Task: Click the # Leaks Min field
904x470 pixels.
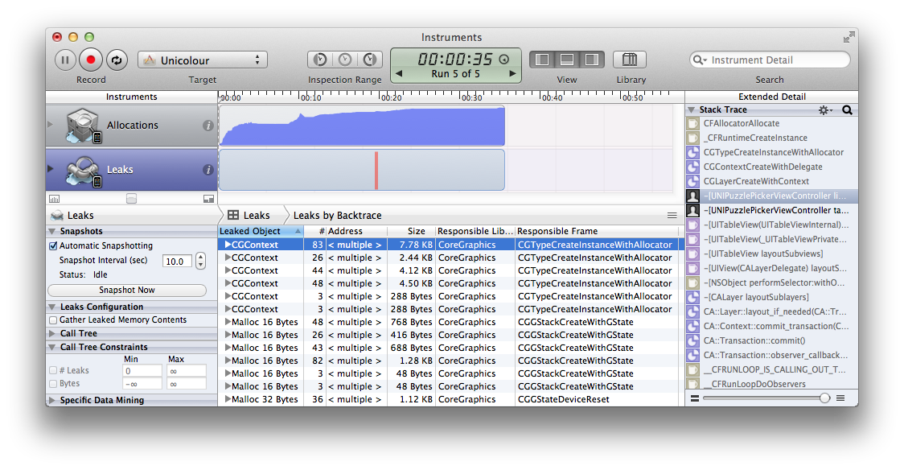Action: coord(142,371)
